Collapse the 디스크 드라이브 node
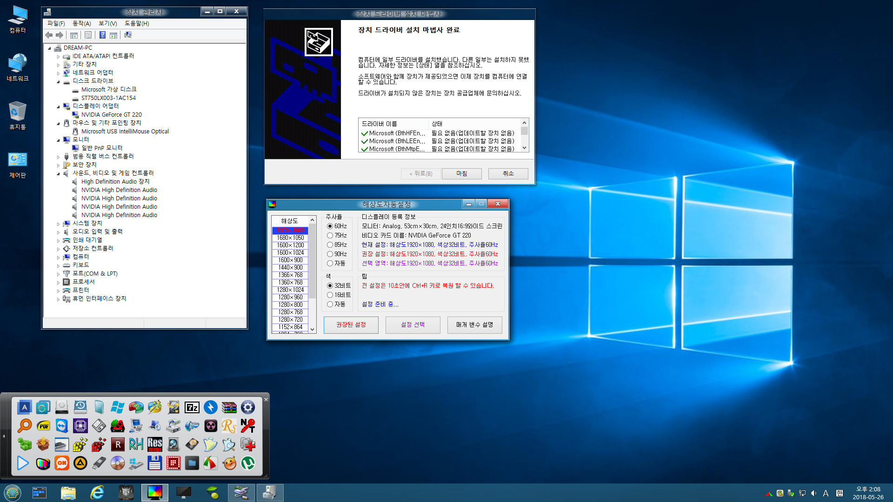893x502 pixels. [x=58, y=82]
